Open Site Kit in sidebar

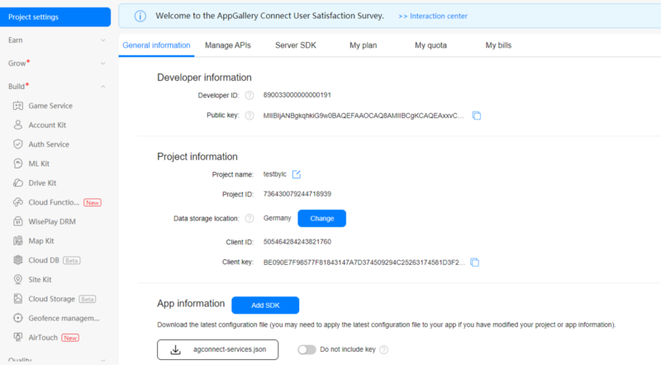40,279
